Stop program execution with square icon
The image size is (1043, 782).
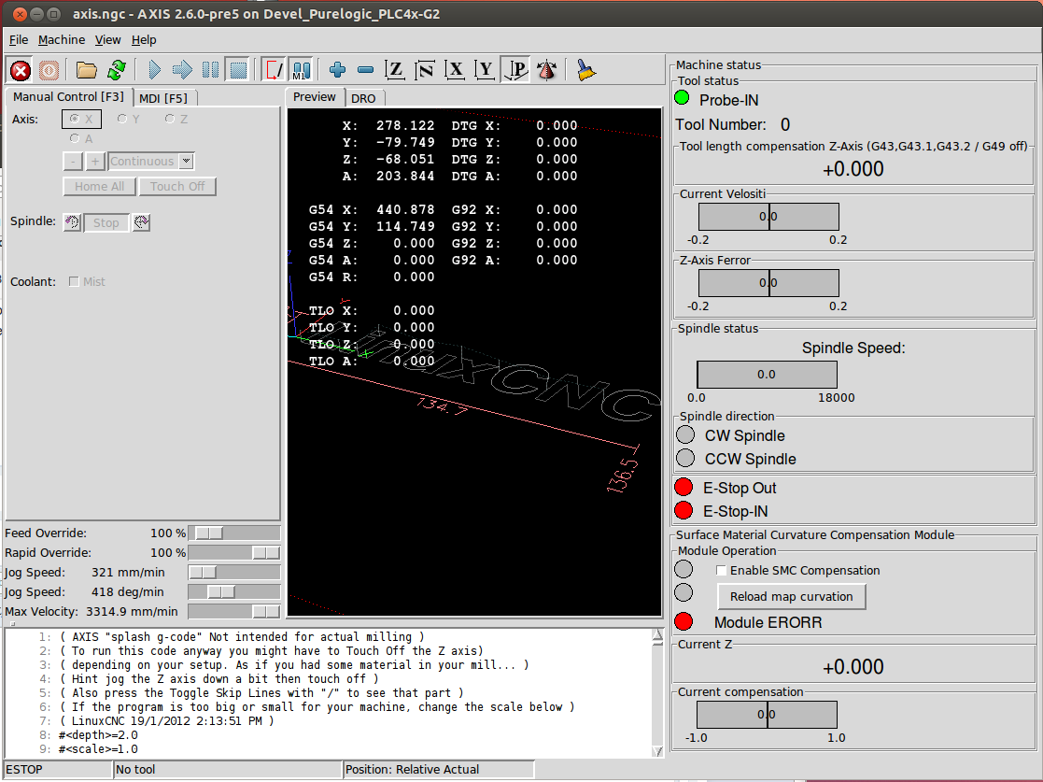pos(238,70)
